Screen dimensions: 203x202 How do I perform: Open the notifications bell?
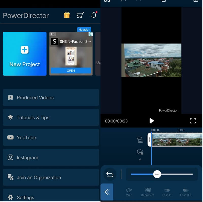(x=94, y=15)
